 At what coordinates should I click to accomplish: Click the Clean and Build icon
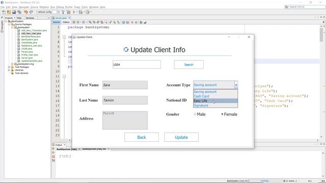68,12
